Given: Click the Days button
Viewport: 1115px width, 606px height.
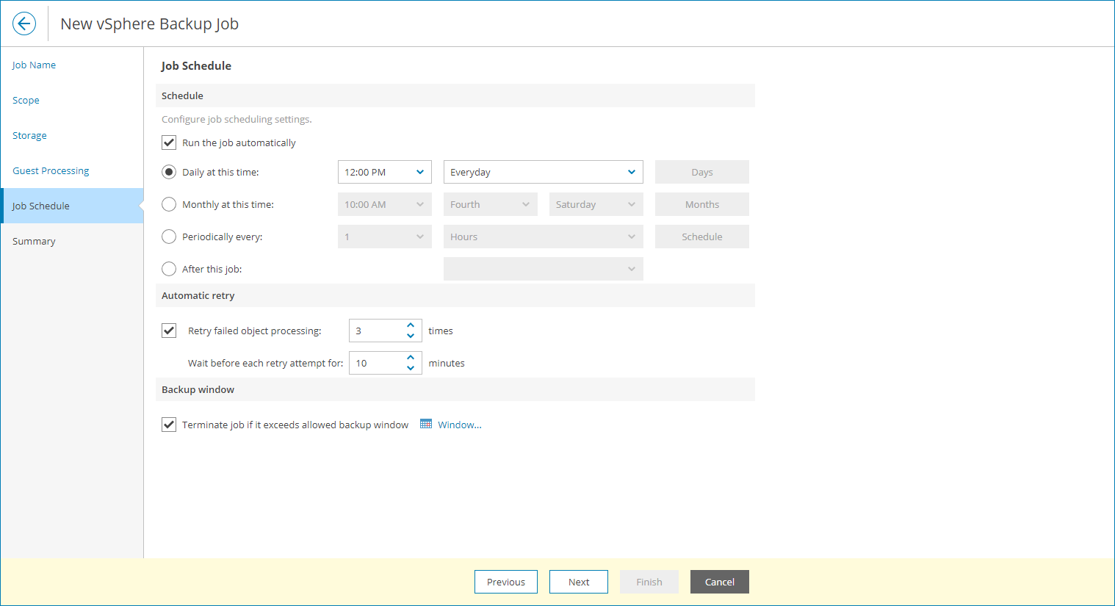Looking at the screenshot, I should click(x=702, y=172).
